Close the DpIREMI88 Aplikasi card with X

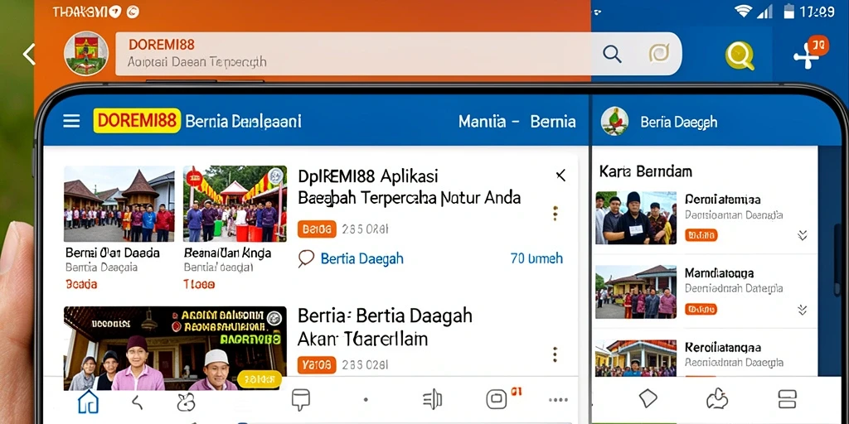point(561,176)
